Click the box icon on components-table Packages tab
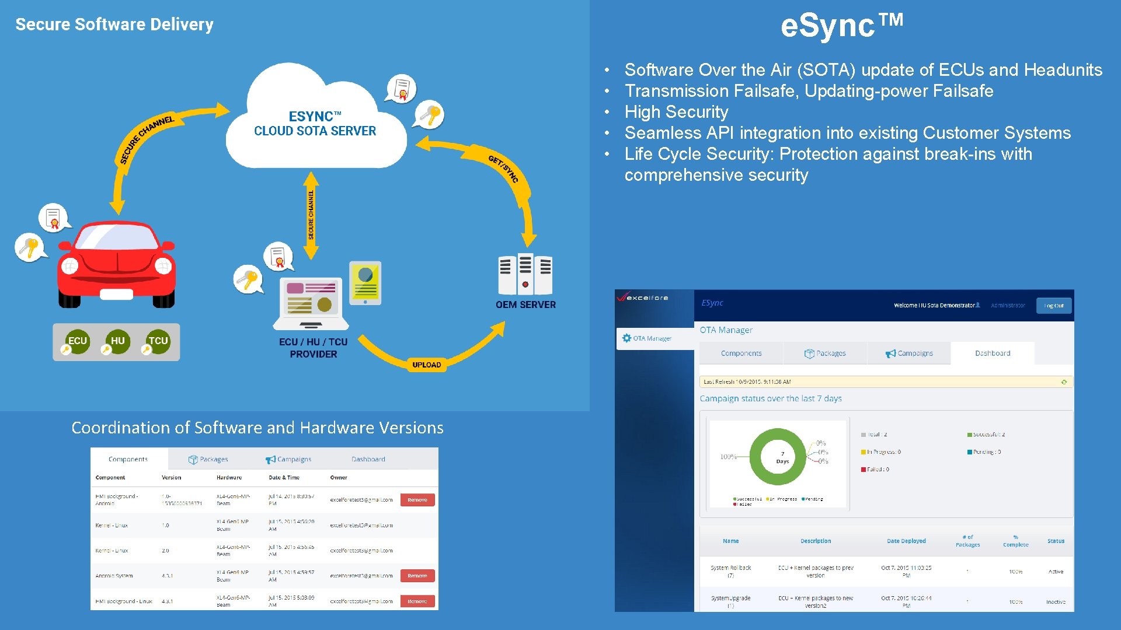This screenshot has height=630, width=1121. click(193, 460)
